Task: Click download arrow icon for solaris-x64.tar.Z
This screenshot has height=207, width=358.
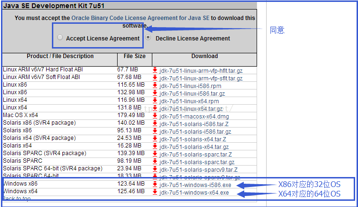Action: coord(155,139)
